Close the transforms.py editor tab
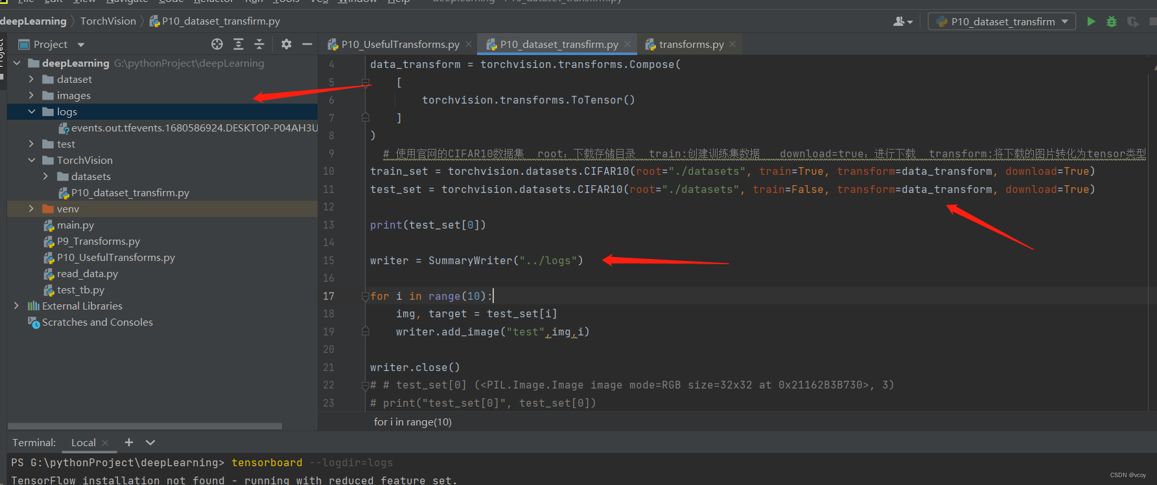 click(x=732, y=44)
